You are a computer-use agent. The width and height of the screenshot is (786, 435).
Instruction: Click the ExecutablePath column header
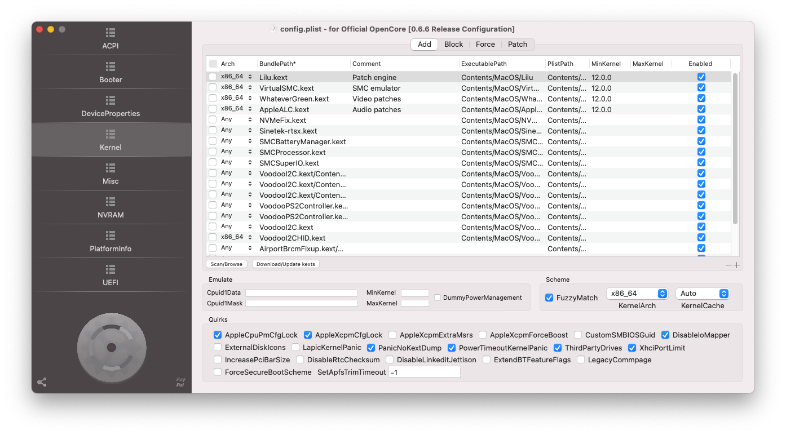(x=502, y=64)
